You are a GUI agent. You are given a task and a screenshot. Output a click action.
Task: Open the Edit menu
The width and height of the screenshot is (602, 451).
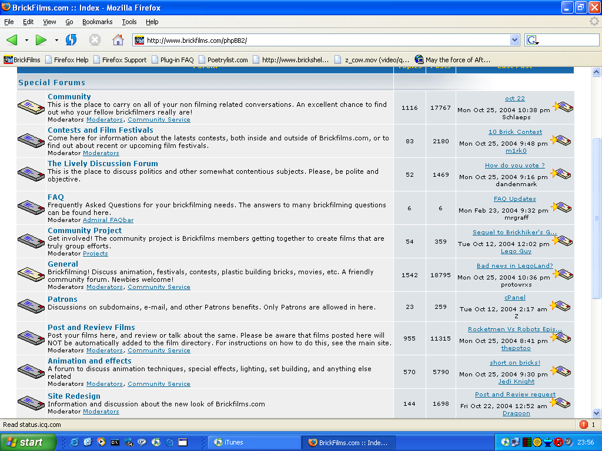click(28, 22)
